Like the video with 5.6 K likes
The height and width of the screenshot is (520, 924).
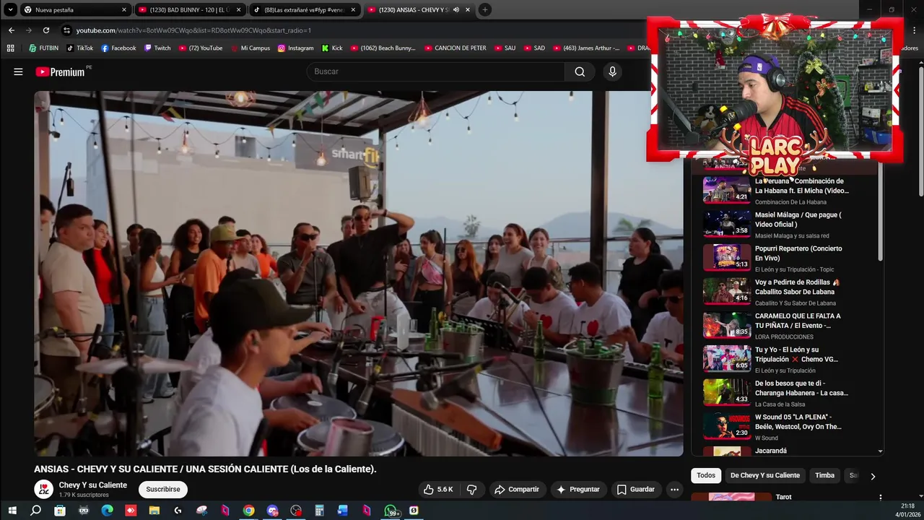click(x=438, y=489)
